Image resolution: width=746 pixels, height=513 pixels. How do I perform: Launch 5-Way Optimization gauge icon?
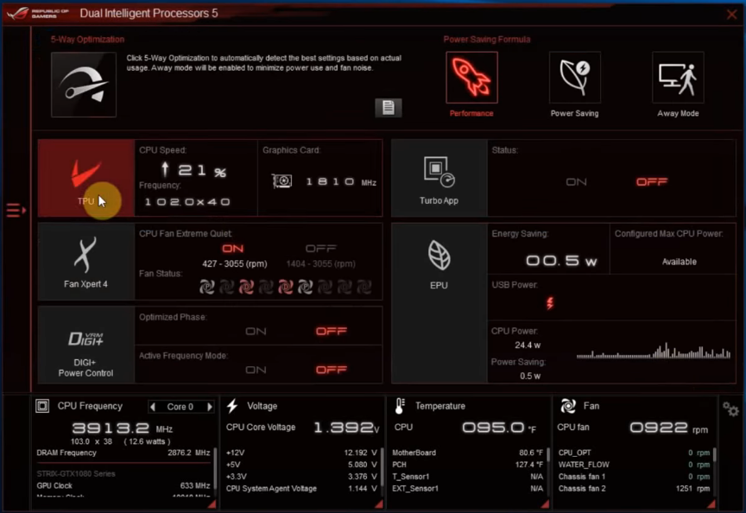tap(84, 85)
